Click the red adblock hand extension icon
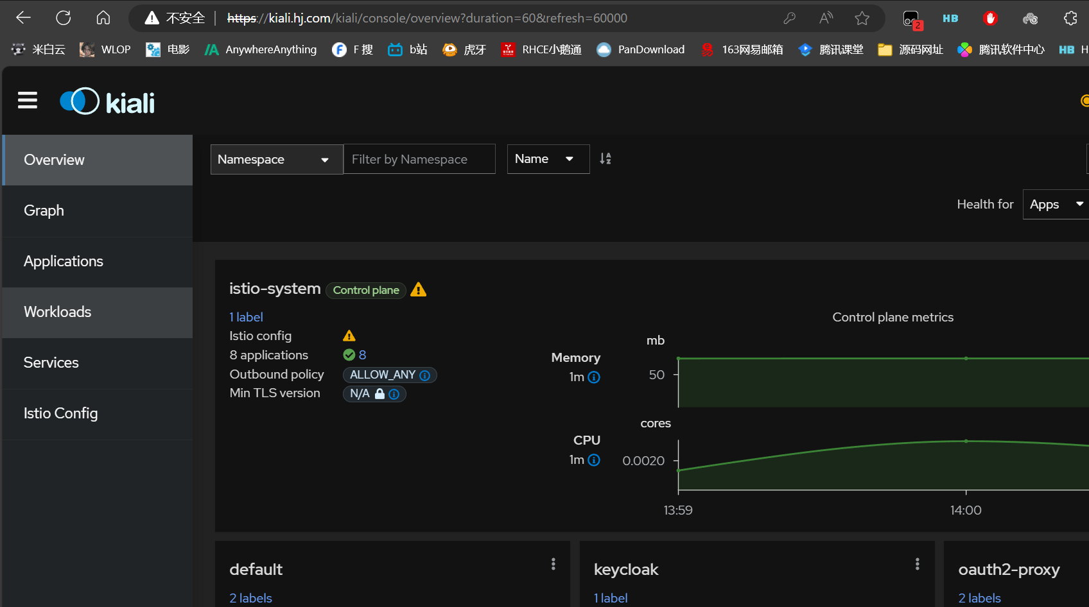 click(x=990, y=18)
